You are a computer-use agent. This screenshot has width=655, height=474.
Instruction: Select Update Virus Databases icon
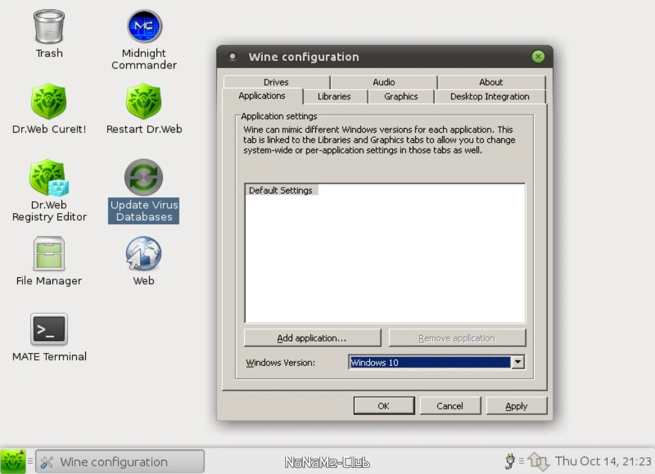144,177
